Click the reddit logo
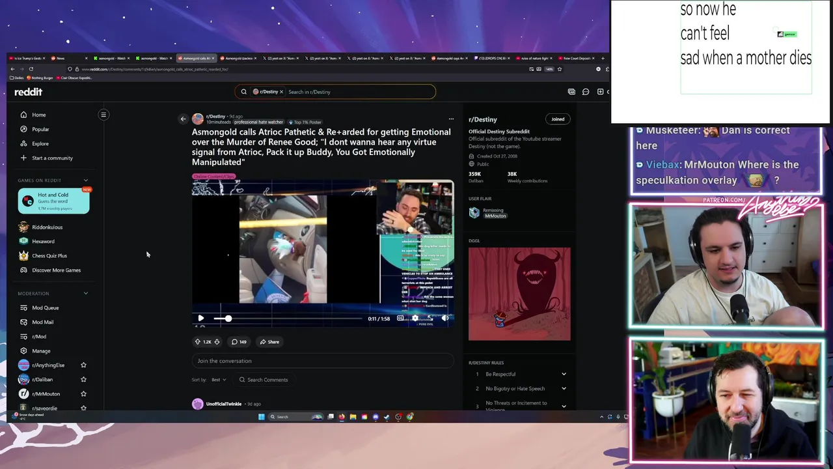This screenshot has height=469, width=833. pos(28,92)
